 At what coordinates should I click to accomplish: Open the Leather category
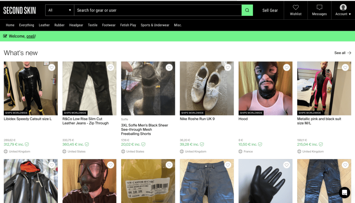[44, 25]
